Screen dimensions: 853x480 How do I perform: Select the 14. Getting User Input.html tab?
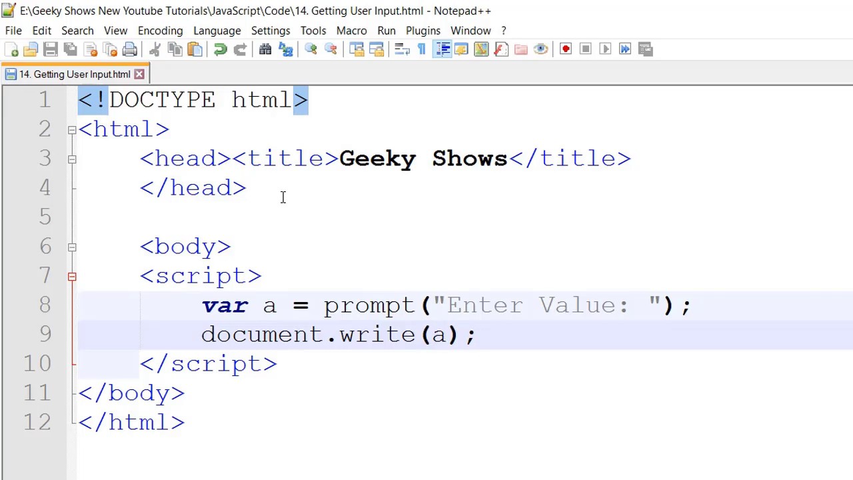(x=75, y=74)
